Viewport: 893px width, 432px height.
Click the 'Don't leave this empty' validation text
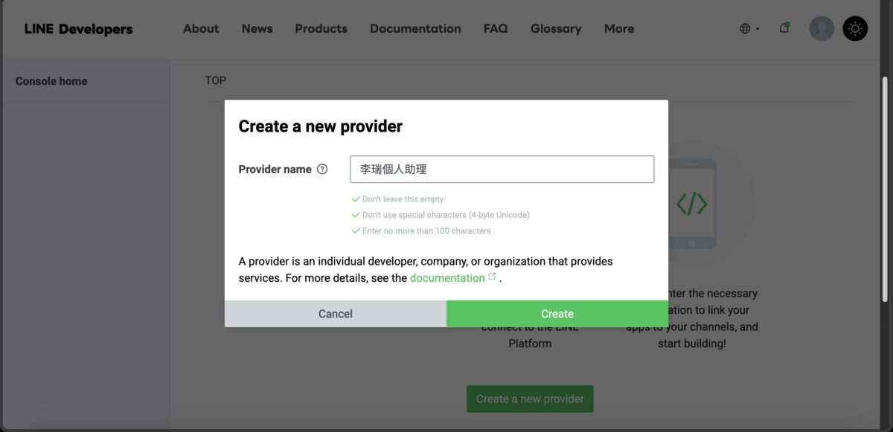point(403,199)
